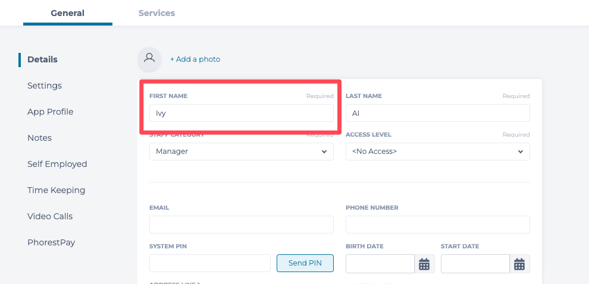The height and width of the screenshot is (284, 589).
Task: Click the Add a photo link
Action: pos(195,59)
